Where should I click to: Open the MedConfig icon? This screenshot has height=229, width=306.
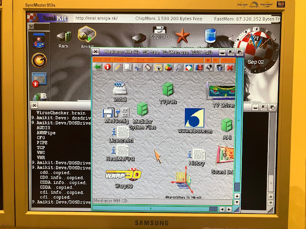click(x=117, y=116)
